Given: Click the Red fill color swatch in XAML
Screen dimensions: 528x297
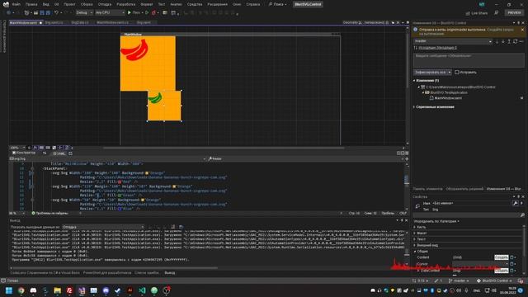Looking at the screenshot, I should (120, 181).
